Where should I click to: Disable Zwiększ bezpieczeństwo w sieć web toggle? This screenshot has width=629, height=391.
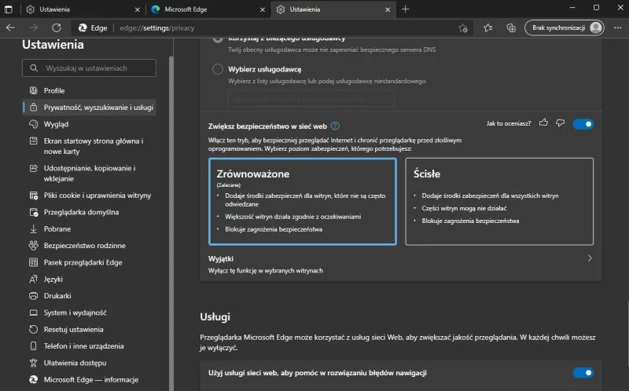point(583,123)
